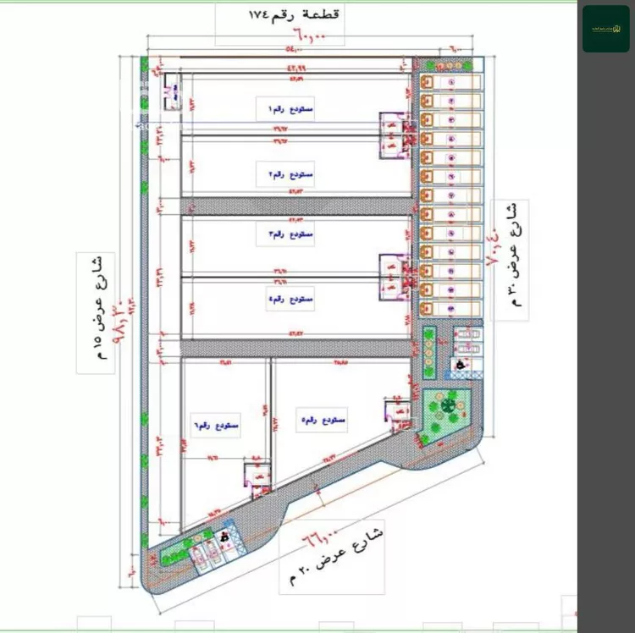Select the topmost parking stall in the right column
Viewport: 635px width, 633px height.
(452, 82)
